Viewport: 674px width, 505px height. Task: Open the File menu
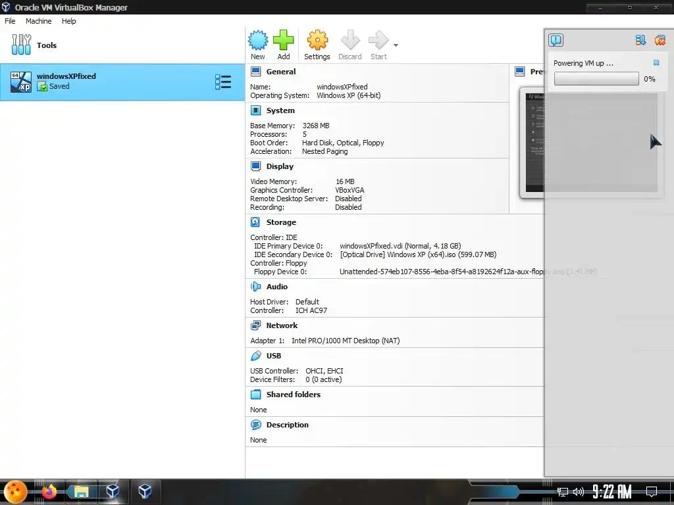pos(10,21)
